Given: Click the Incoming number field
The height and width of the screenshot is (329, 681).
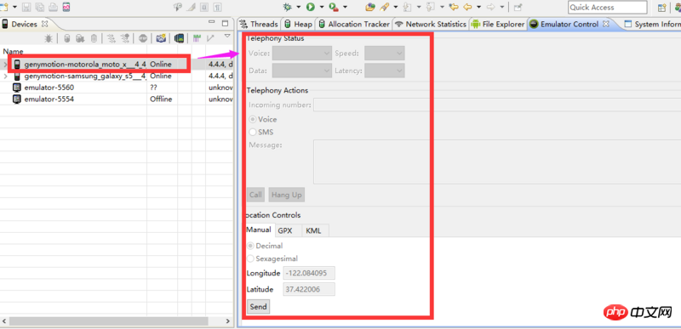Looking at the screenshot, I should [497, 105].
